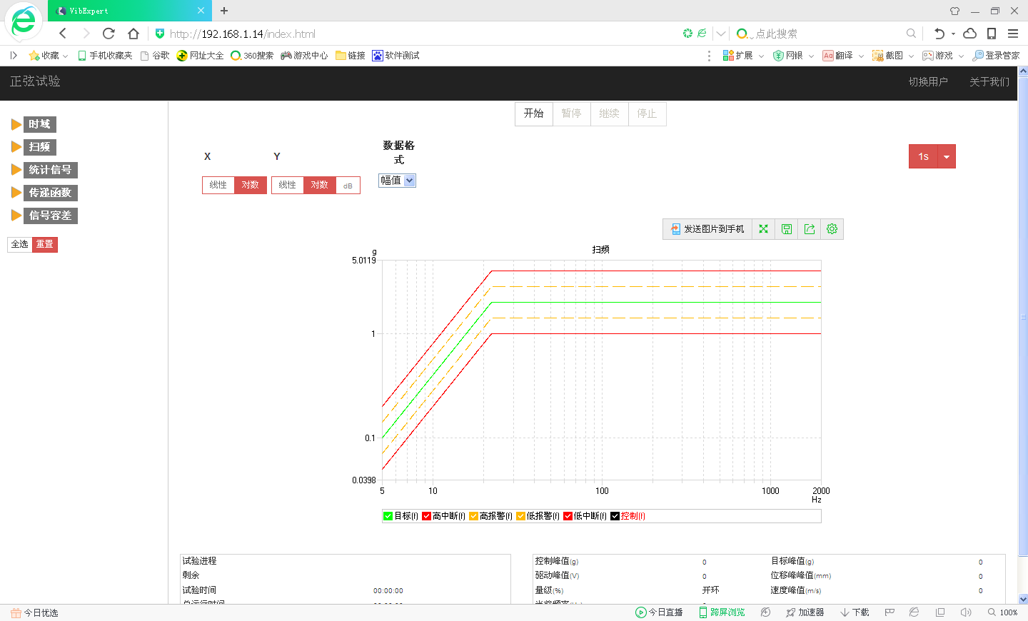The image size is (1028, 621).
Task: Toggle 低中断(f) legend checkbox
Action: pyautogui.click(x=568, y=516)
